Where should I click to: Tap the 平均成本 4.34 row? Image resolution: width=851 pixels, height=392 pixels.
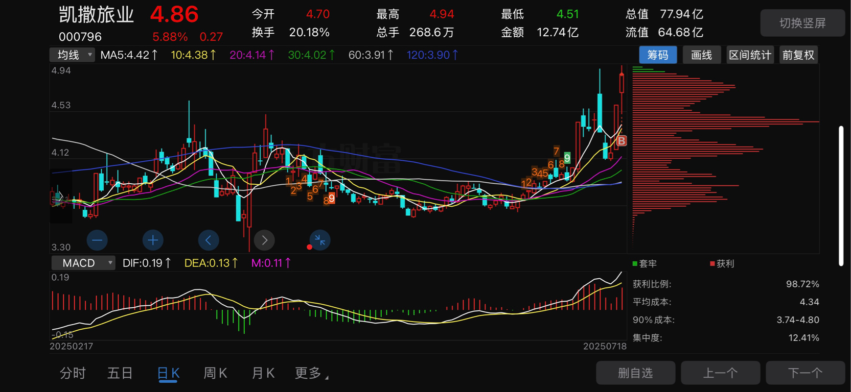(x=726, y=302)
